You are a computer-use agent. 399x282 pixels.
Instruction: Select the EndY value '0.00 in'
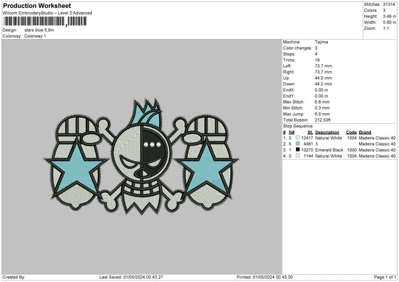click(x=321, y=96)
